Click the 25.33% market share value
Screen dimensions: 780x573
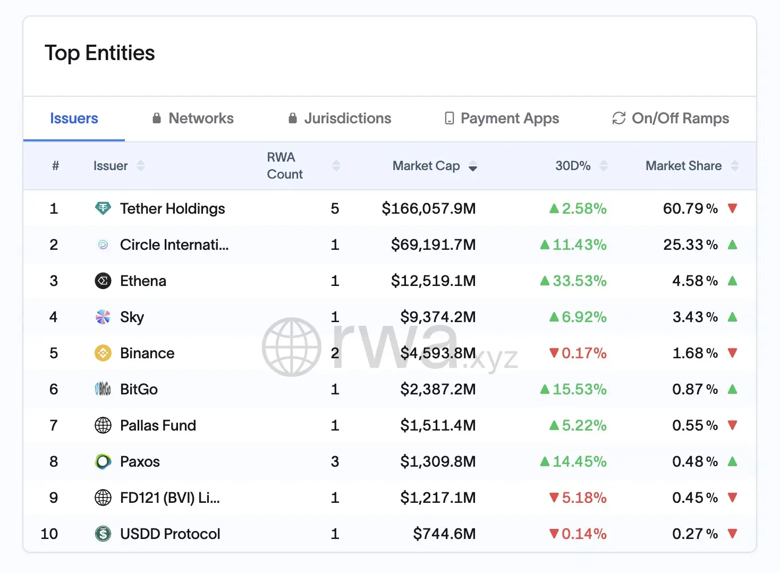(x=690, y=245)
